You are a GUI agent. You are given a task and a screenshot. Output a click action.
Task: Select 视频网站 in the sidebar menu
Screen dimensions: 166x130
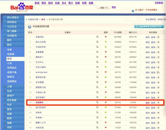tap(12, 82)
